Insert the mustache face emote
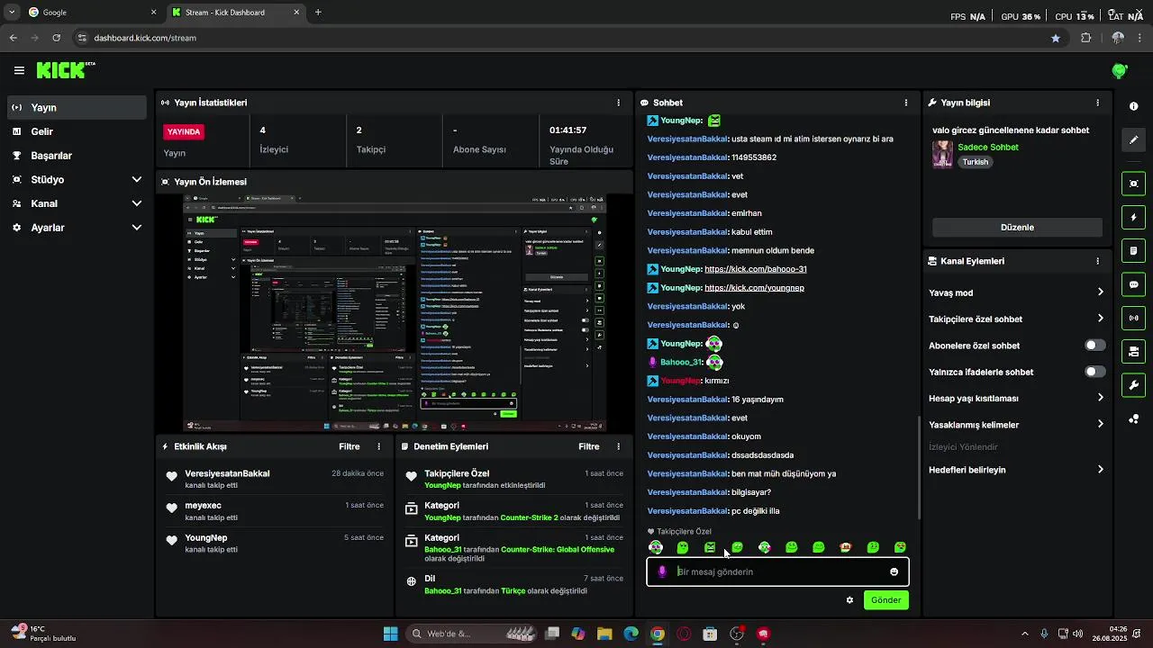The image size is (1153, 648). (x=846, y=547)
